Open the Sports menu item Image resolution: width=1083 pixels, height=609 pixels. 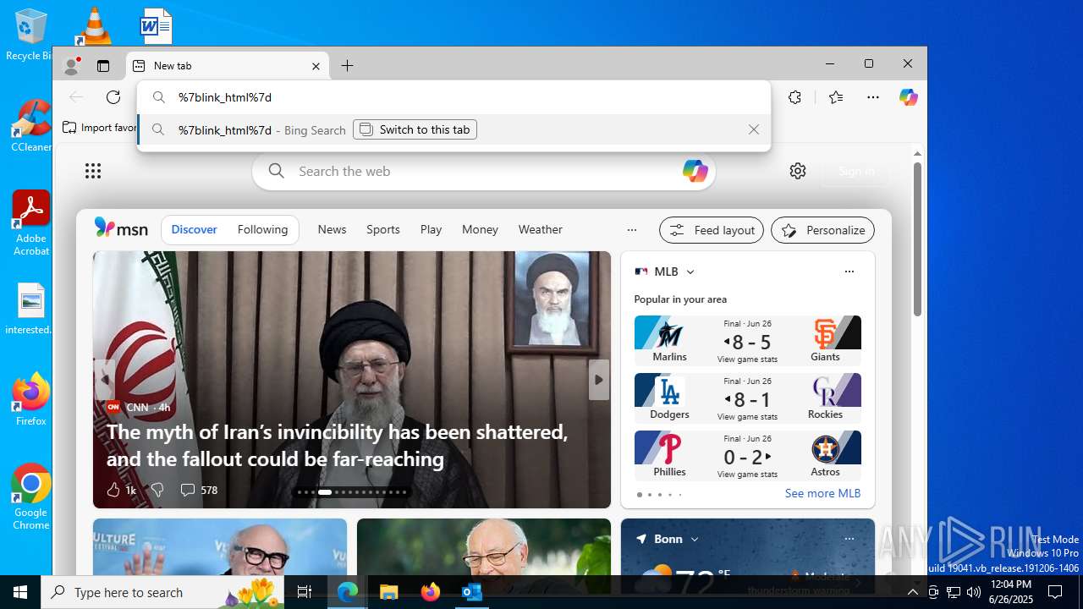382,229
